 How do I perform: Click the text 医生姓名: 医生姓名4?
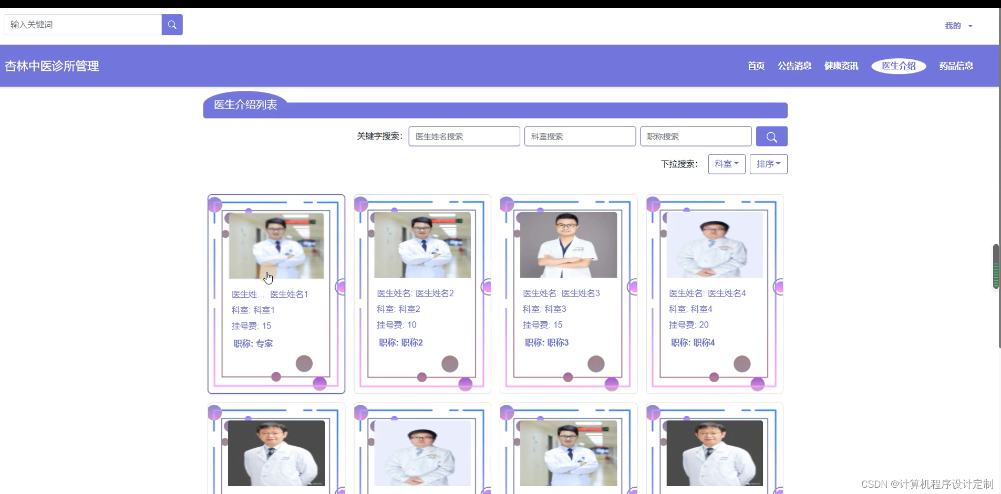707,293
